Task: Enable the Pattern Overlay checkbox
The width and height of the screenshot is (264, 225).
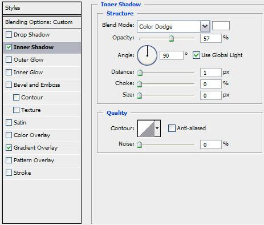Action: pos(9,160)
